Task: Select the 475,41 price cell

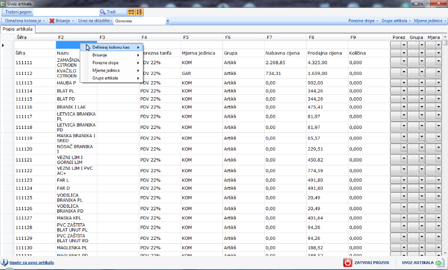Action: point(327,107)
